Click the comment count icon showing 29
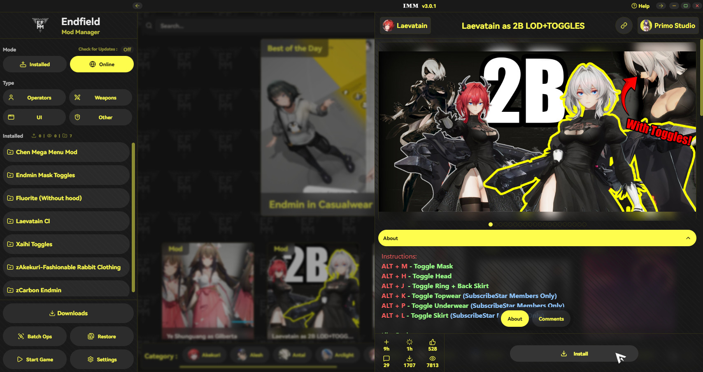Screen dimensions: 703x372 (386, 358)
